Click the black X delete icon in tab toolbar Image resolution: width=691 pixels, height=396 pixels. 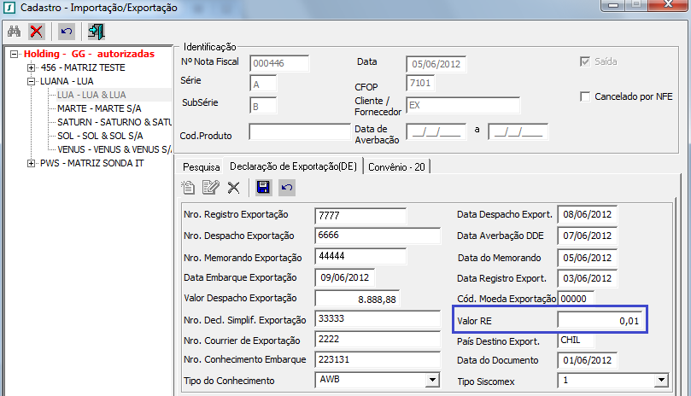pos(233,187)
